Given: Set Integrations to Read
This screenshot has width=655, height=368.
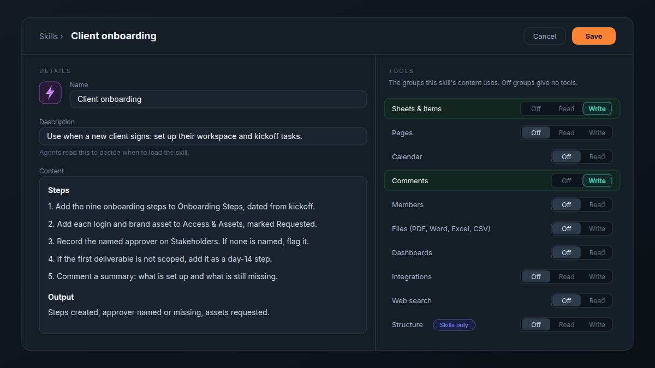Looking at the screenshot, I should point(567,276).
